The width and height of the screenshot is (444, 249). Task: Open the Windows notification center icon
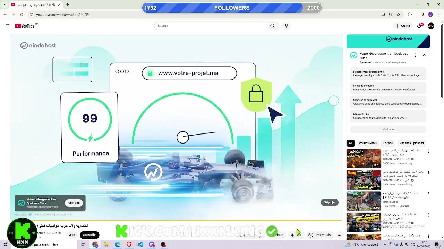437,245
